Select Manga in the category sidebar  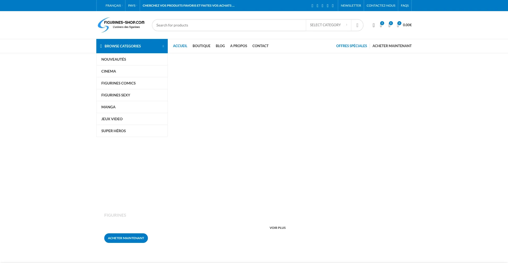click(108, 107)
